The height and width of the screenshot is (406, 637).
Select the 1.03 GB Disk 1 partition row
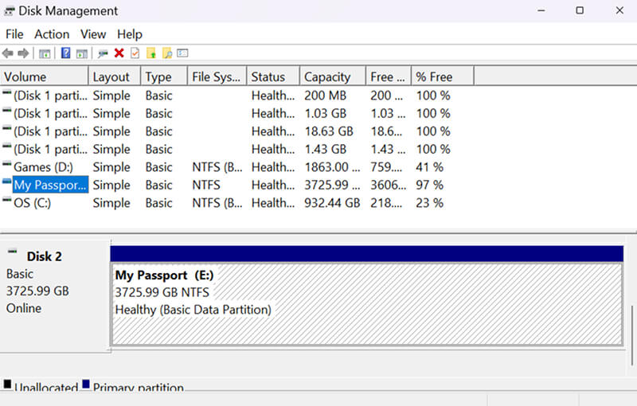pos(237,114)
